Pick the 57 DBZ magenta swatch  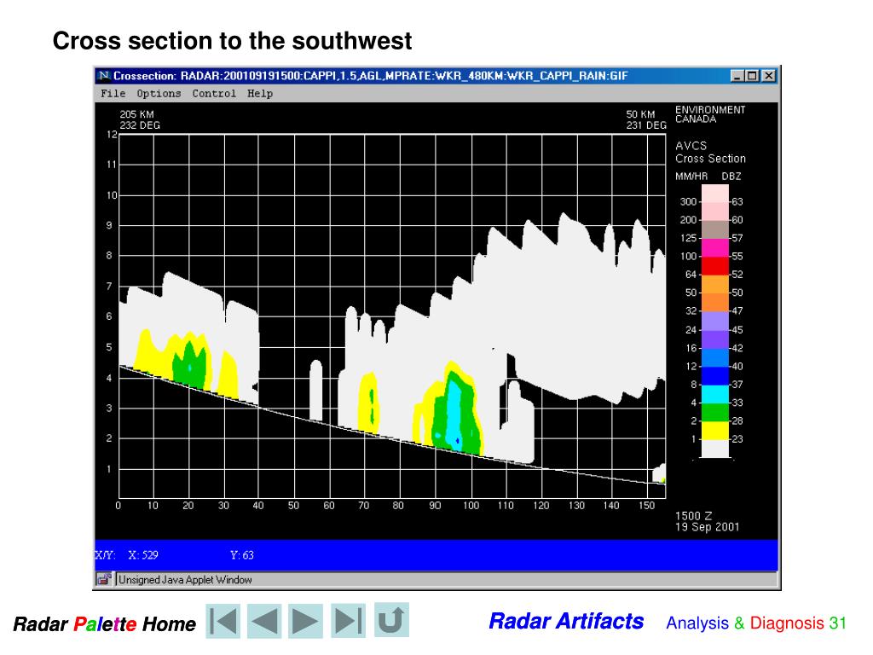click(x=715, y=247)
